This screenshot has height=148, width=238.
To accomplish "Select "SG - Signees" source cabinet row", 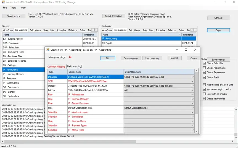I will coord(23,92).
